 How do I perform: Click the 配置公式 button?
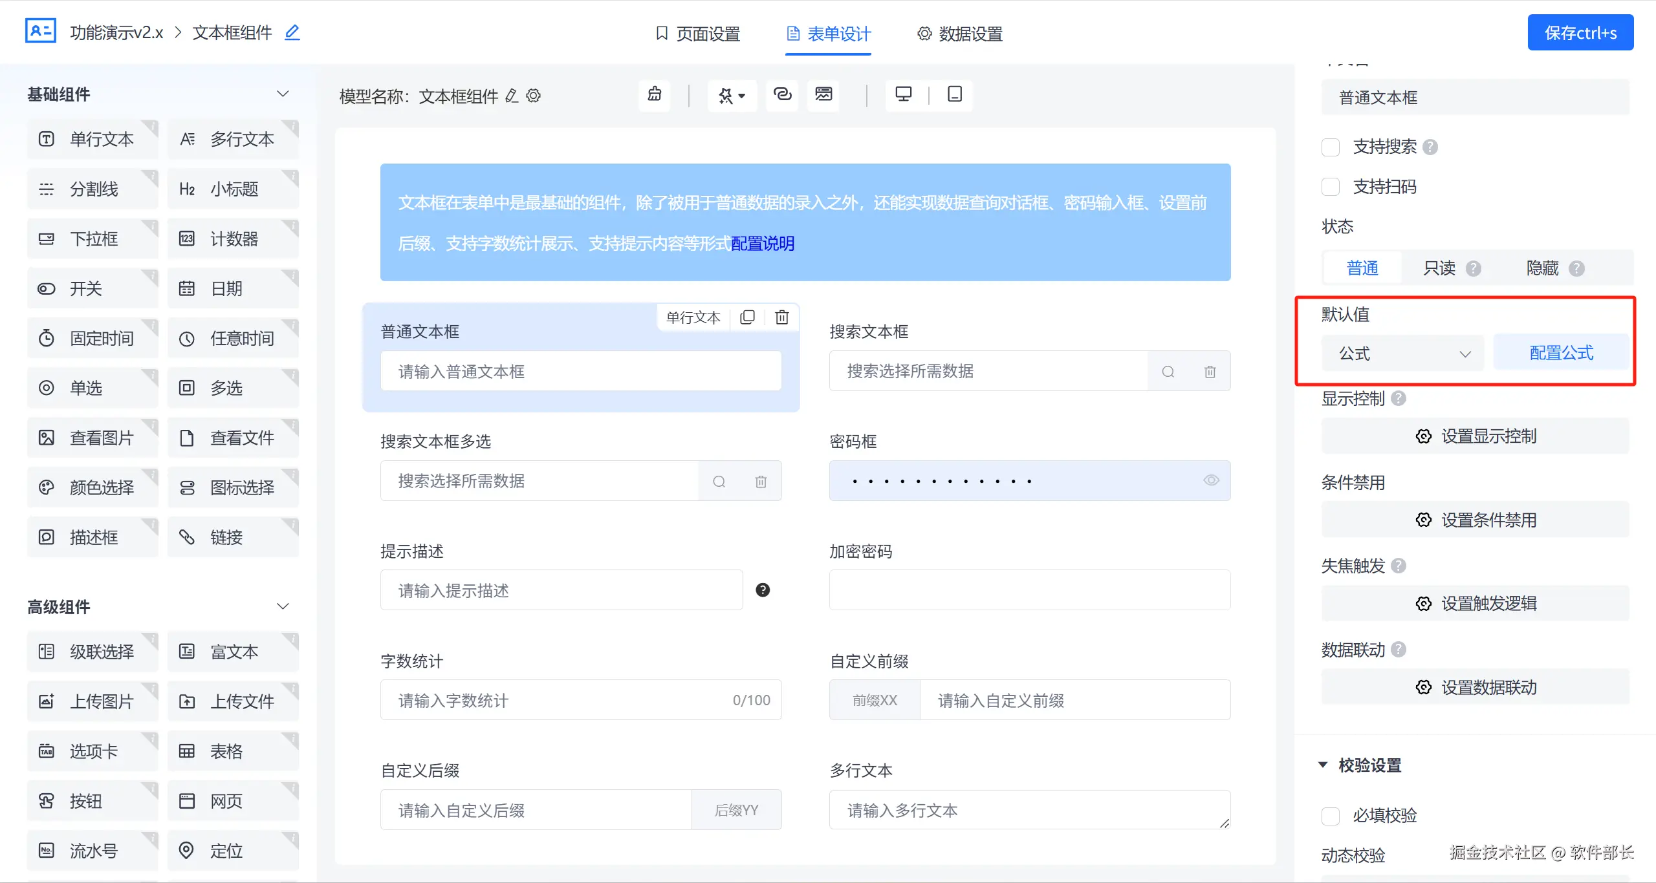pos(1561,353)
